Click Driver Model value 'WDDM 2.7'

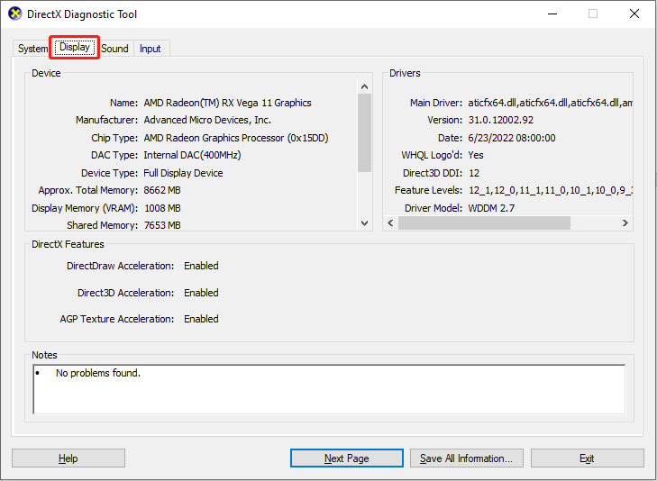coord(491,208)
